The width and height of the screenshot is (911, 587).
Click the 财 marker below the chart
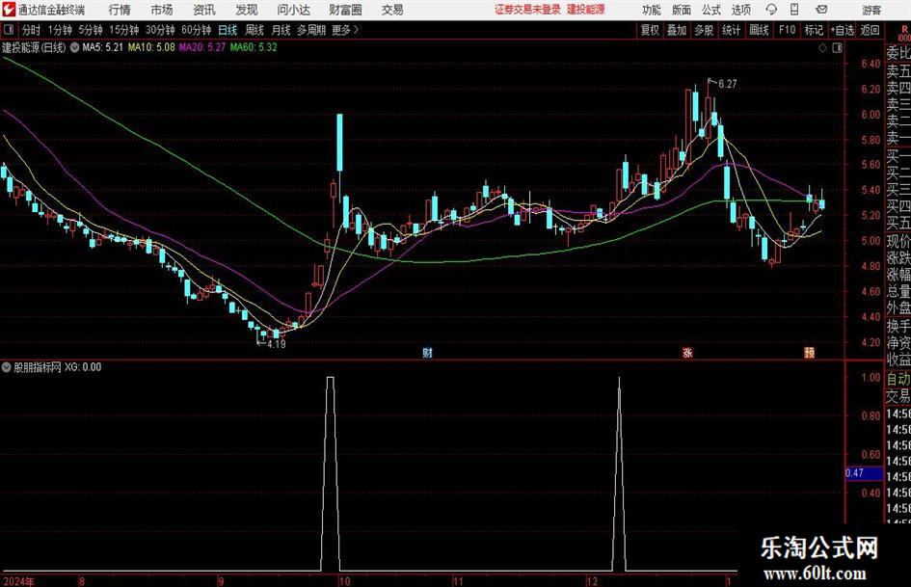428,352
